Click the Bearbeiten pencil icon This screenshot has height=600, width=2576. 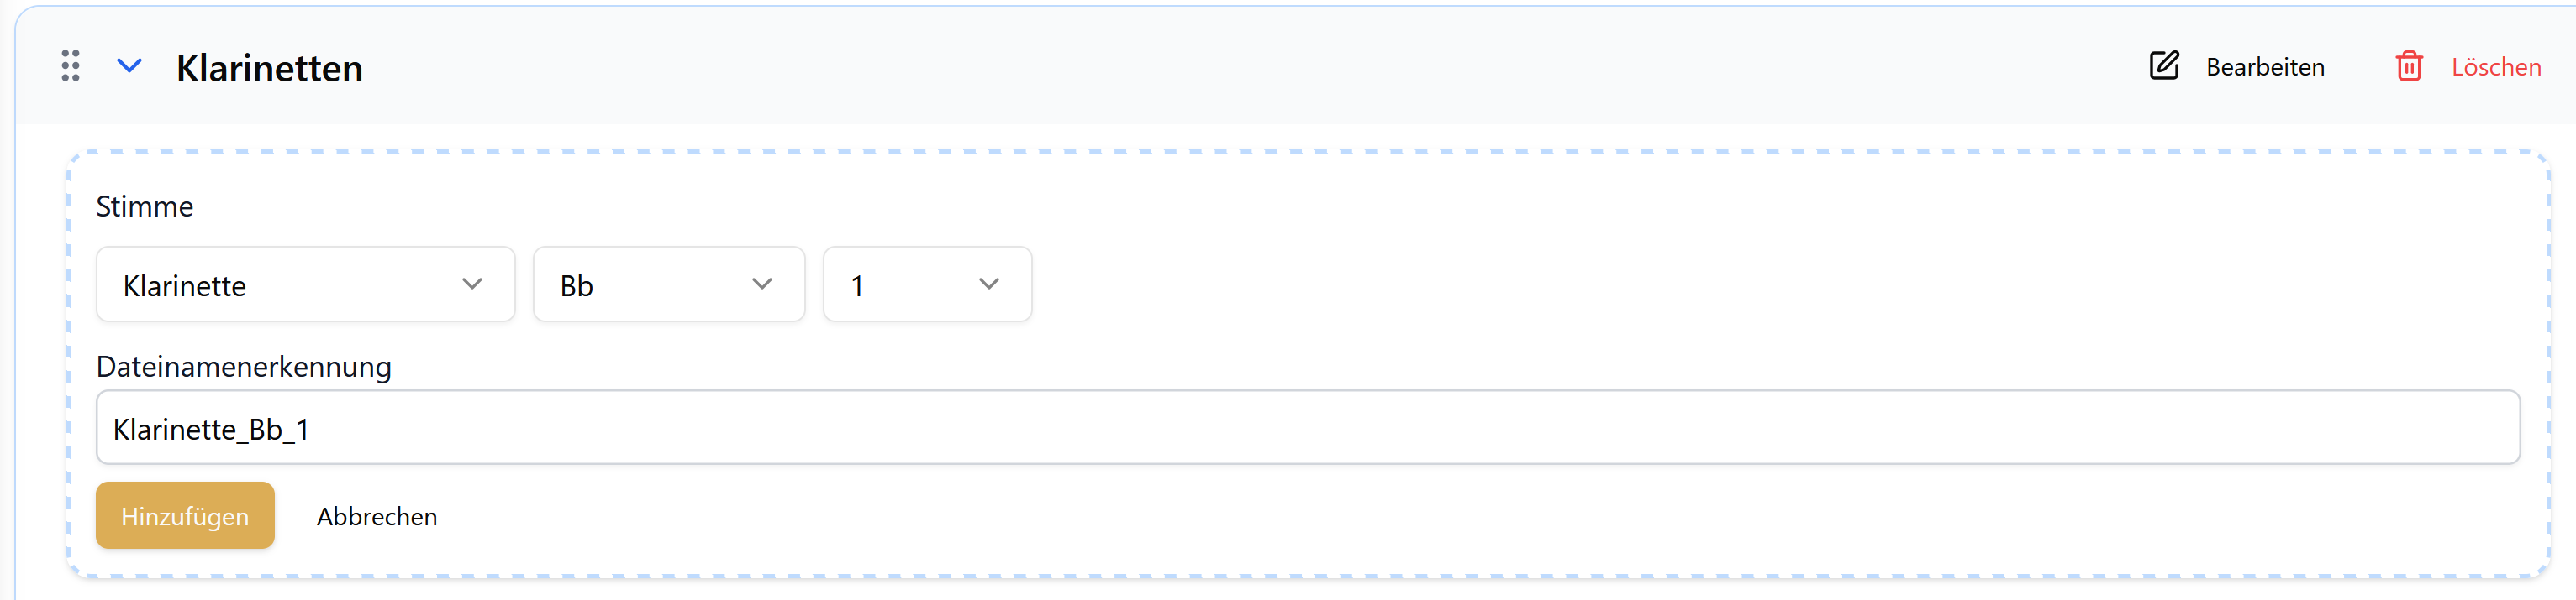click(x=2164, y=66)
